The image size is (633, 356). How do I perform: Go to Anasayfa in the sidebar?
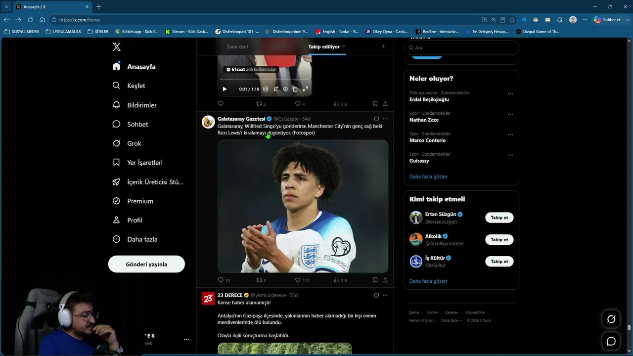click(x=134, y=66)
